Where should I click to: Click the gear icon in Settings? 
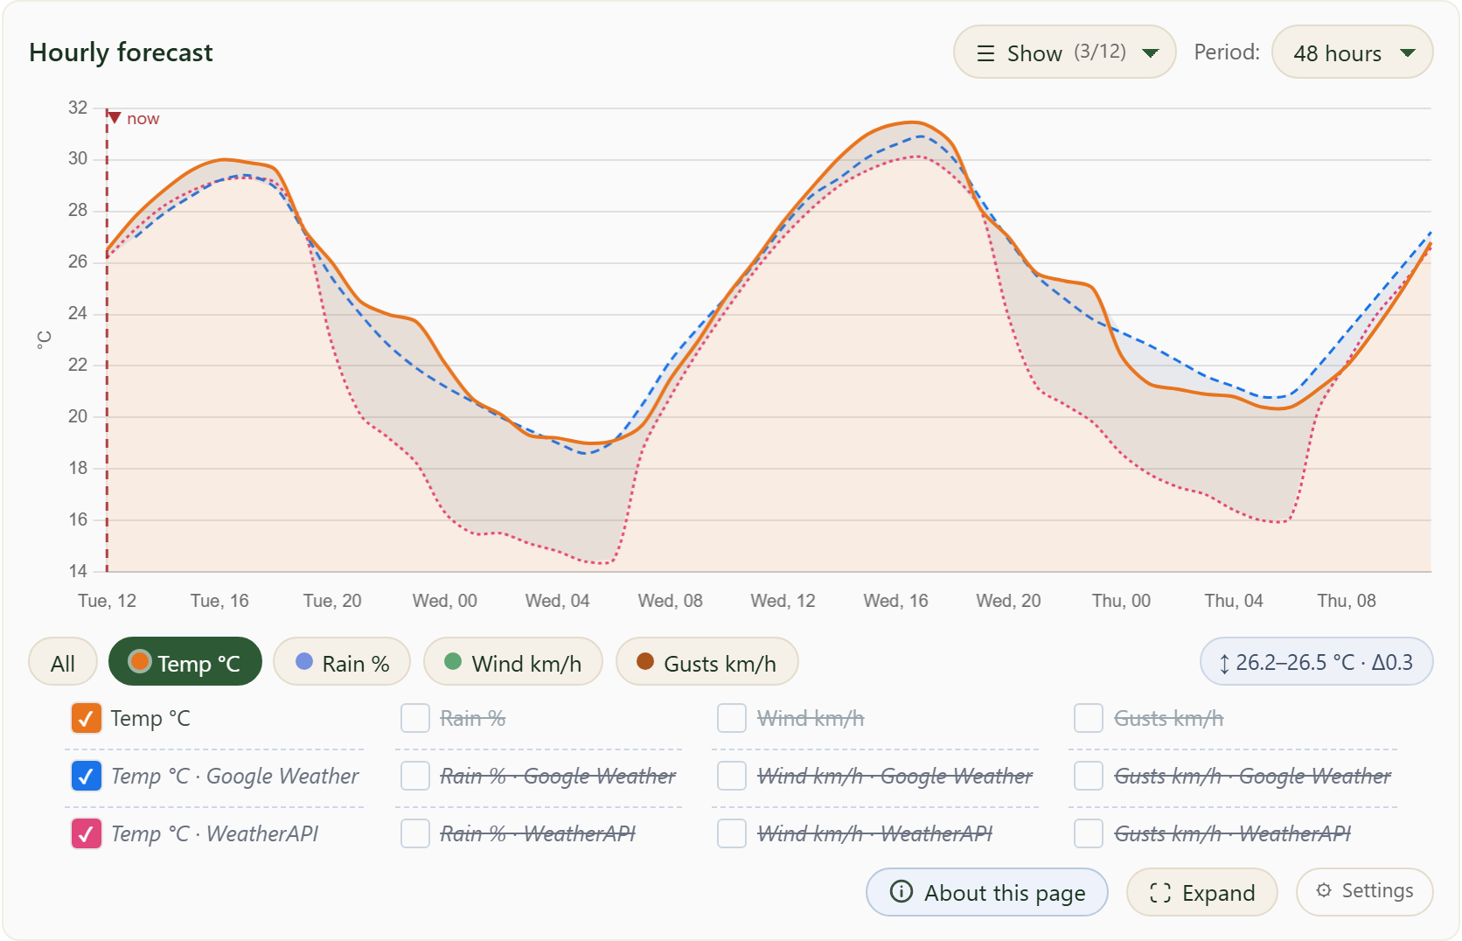(1324, 890)
